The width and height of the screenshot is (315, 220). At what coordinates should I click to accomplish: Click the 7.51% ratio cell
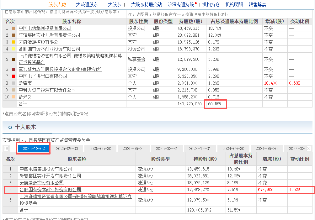pos(233,190)
